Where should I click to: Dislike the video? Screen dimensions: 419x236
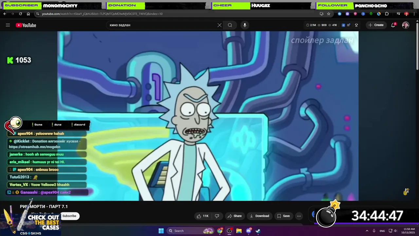click(217, 216)
